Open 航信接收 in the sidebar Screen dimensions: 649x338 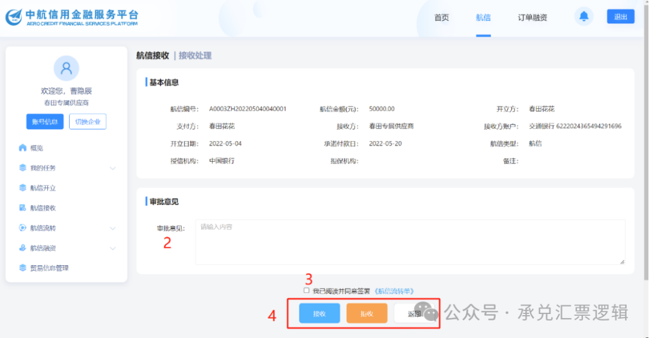(x=43, y=208)
